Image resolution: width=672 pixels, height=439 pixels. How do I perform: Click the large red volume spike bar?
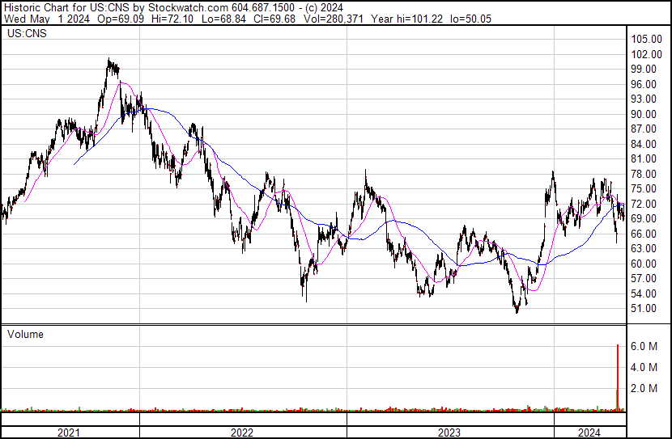(618, 376)
